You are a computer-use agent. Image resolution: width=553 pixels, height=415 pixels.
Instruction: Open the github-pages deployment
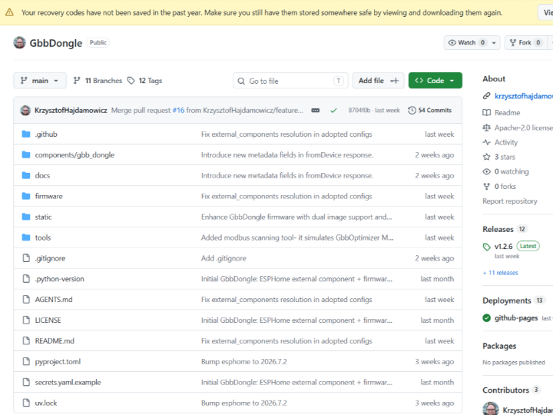515,318
